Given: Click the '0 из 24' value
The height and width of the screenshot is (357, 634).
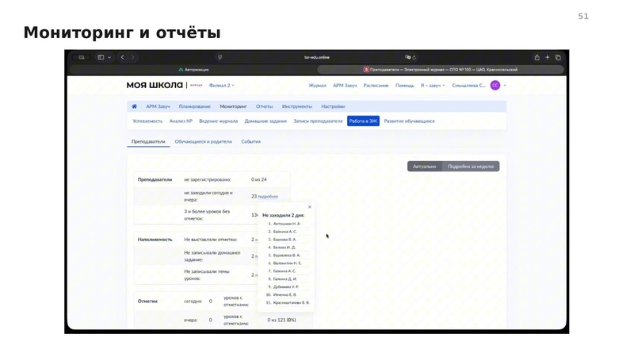Looking at the screenshot, I should click(259, 180).
